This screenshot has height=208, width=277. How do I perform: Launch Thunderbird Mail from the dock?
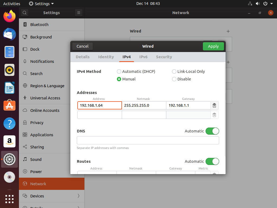(x=9, y=34)
